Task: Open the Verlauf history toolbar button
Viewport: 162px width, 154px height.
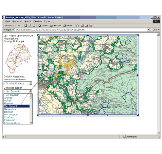Action: (68, 26)
